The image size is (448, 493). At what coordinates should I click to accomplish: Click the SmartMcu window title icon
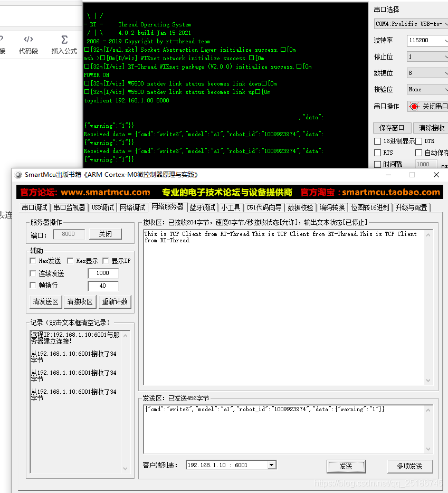click(x=18, y=175)
